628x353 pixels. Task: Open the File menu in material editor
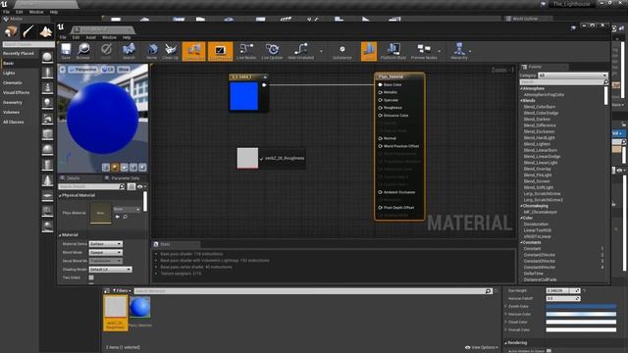[63, 37]
